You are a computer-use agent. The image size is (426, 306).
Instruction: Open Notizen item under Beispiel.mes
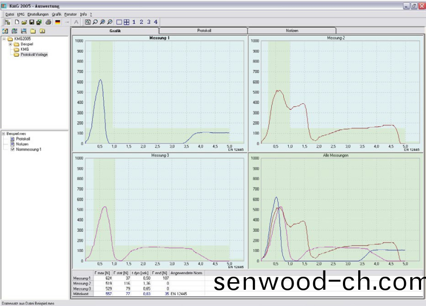pyautogui.click(x=22, y=144)
